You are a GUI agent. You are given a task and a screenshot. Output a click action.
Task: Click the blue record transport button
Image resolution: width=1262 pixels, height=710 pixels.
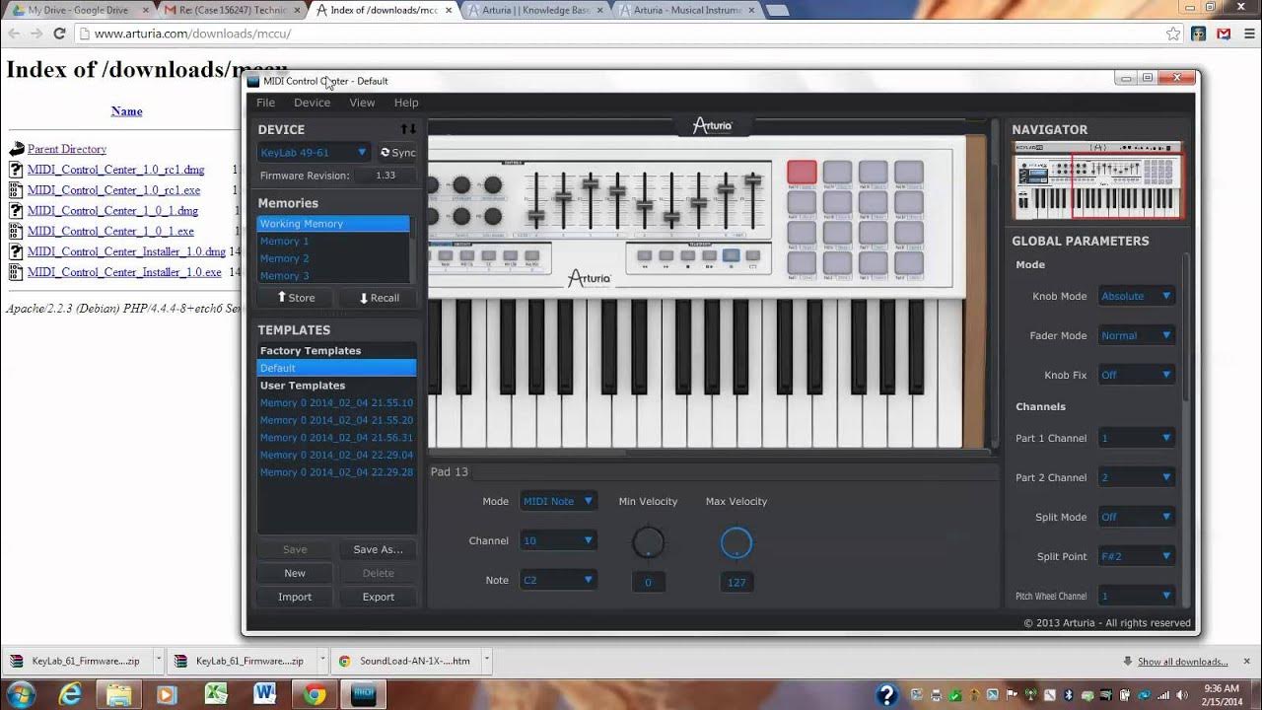coord(731,254)
